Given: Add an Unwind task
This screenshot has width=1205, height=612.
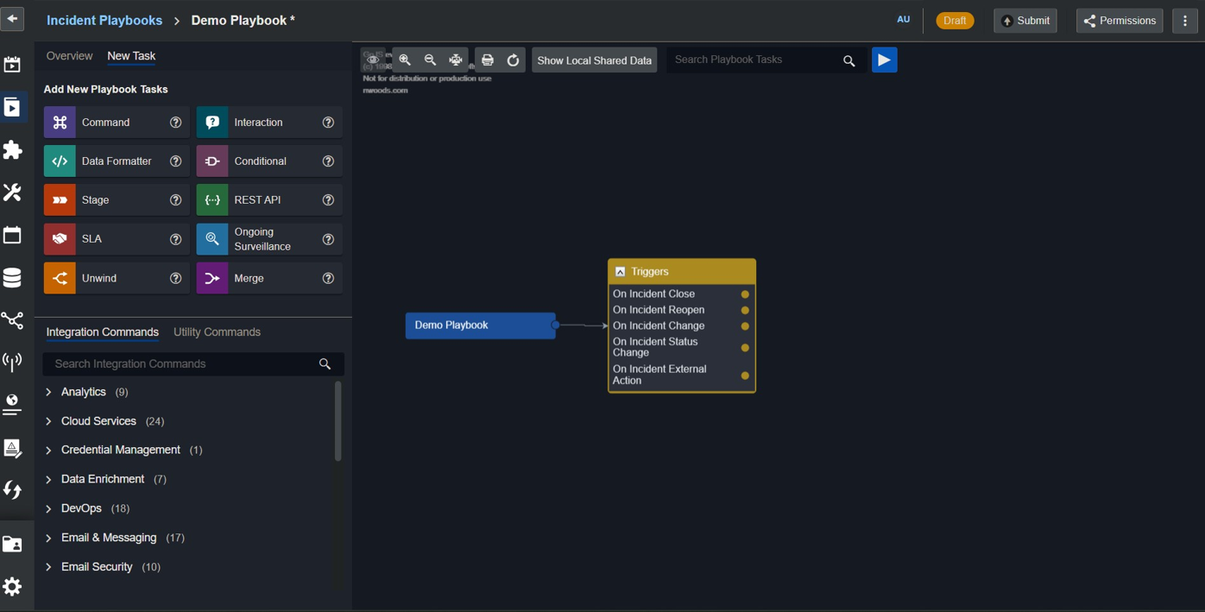Looking at the screenshot, I should (117, 279).
